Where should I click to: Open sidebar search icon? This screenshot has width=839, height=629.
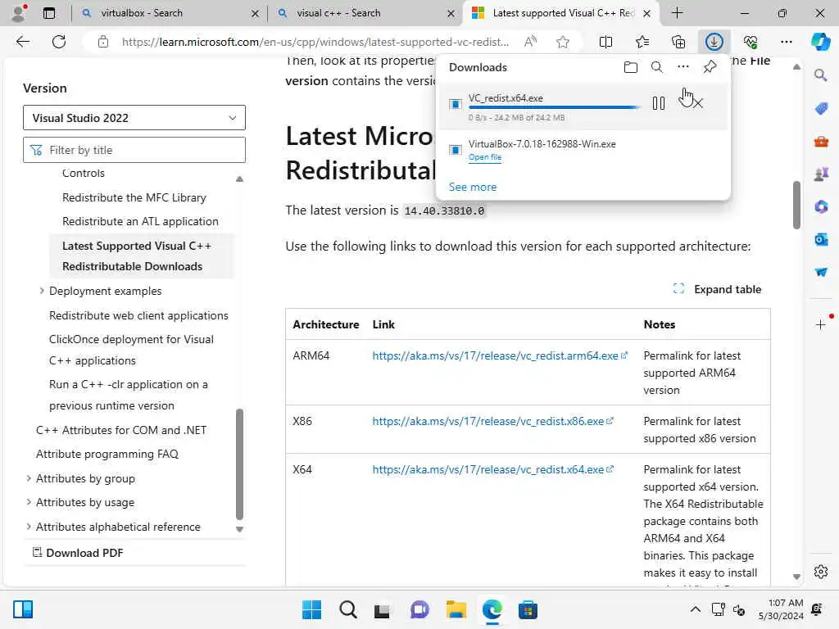(820, 75)
